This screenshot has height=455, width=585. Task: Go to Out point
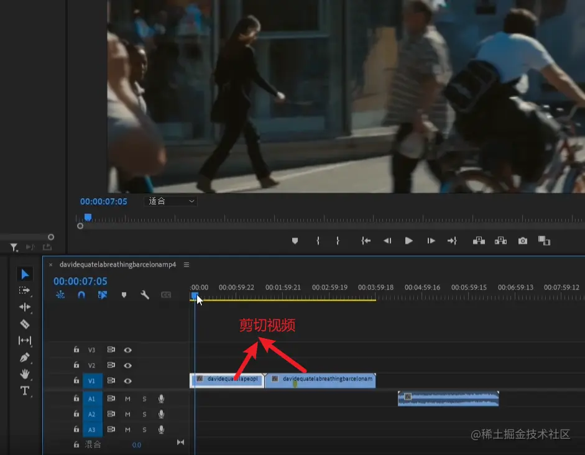coord(452,241)
